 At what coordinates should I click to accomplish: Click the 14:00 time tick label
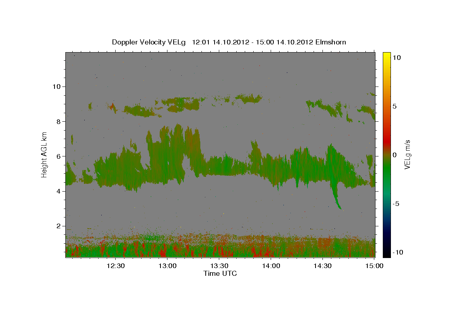click(271, 266)
